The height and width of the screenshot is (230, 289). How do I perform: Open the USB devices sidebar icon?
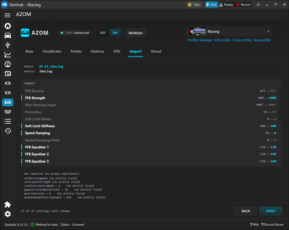(7, 45)
